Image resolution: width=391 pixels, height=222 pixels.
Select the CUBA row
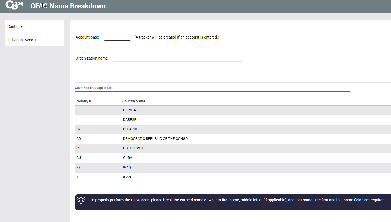127,158
